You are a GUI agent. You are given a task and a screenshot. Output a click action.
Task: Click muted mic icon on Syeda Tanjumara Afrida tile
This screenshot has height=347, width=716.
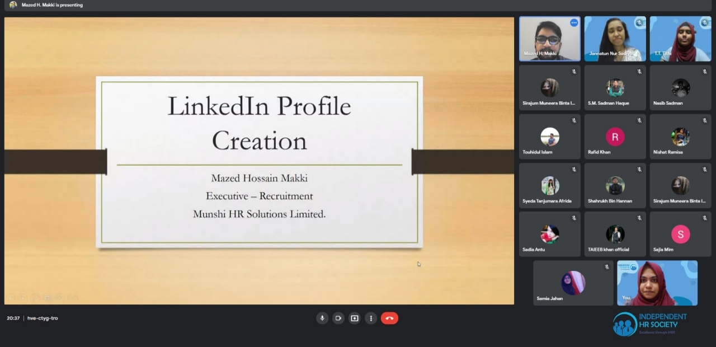[x=573, y=169]
